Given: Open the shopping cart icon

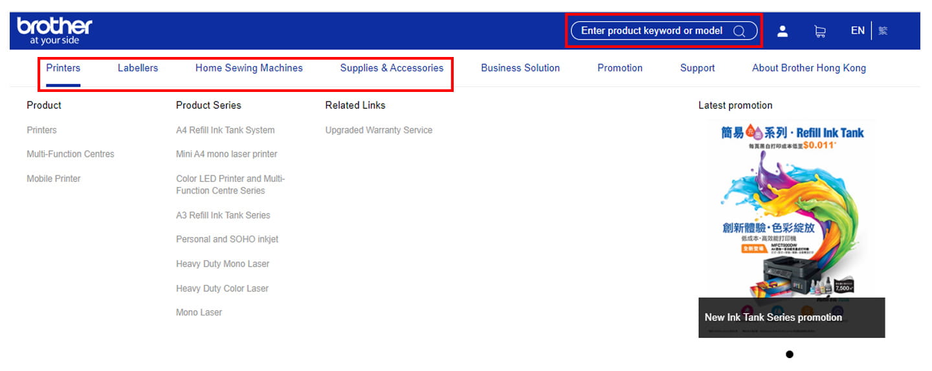Looking at the screenshot, I should (x=820, y=31).
